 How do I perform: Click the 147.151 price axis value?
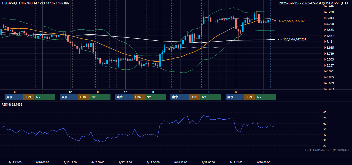pos(329,42)
